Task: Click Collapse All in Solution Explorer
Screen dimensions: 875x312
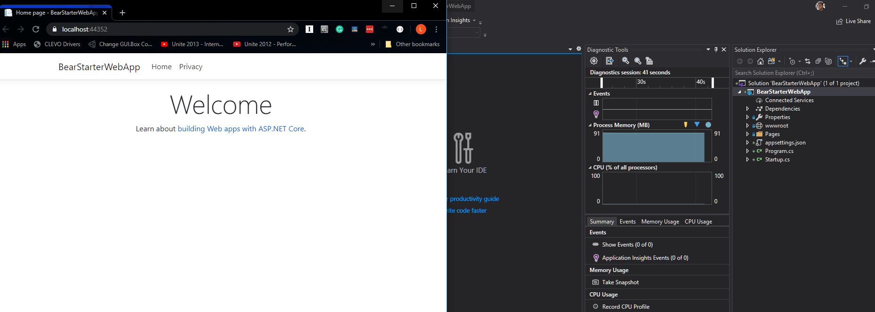Action: coord(818,61)
